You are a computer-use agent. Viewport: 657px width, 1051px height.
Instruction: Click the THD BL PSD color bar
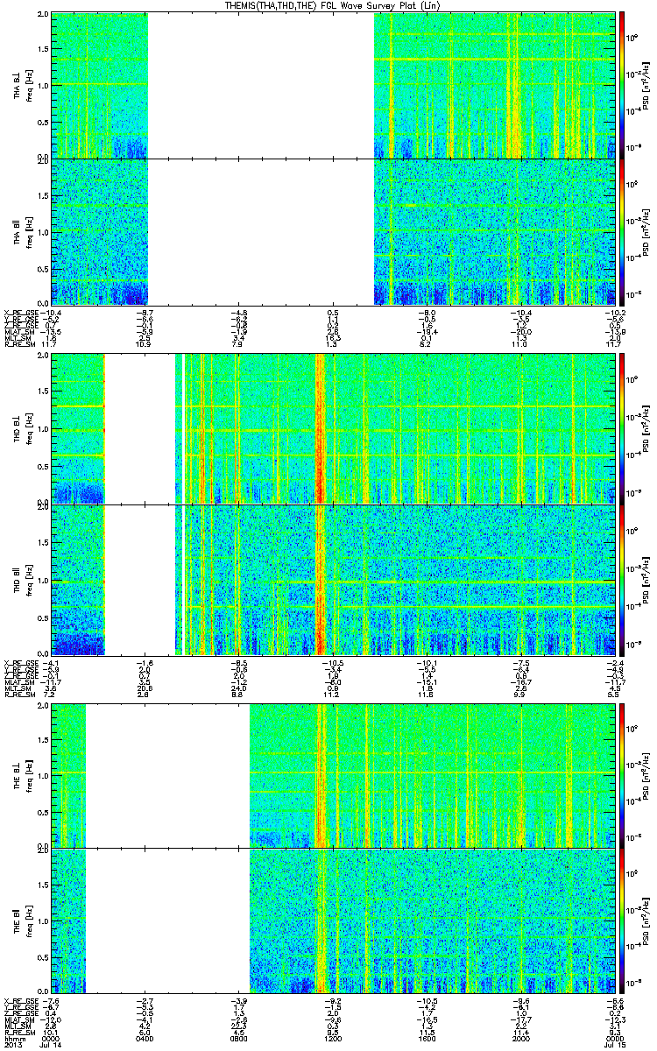[x=622, y=429]
